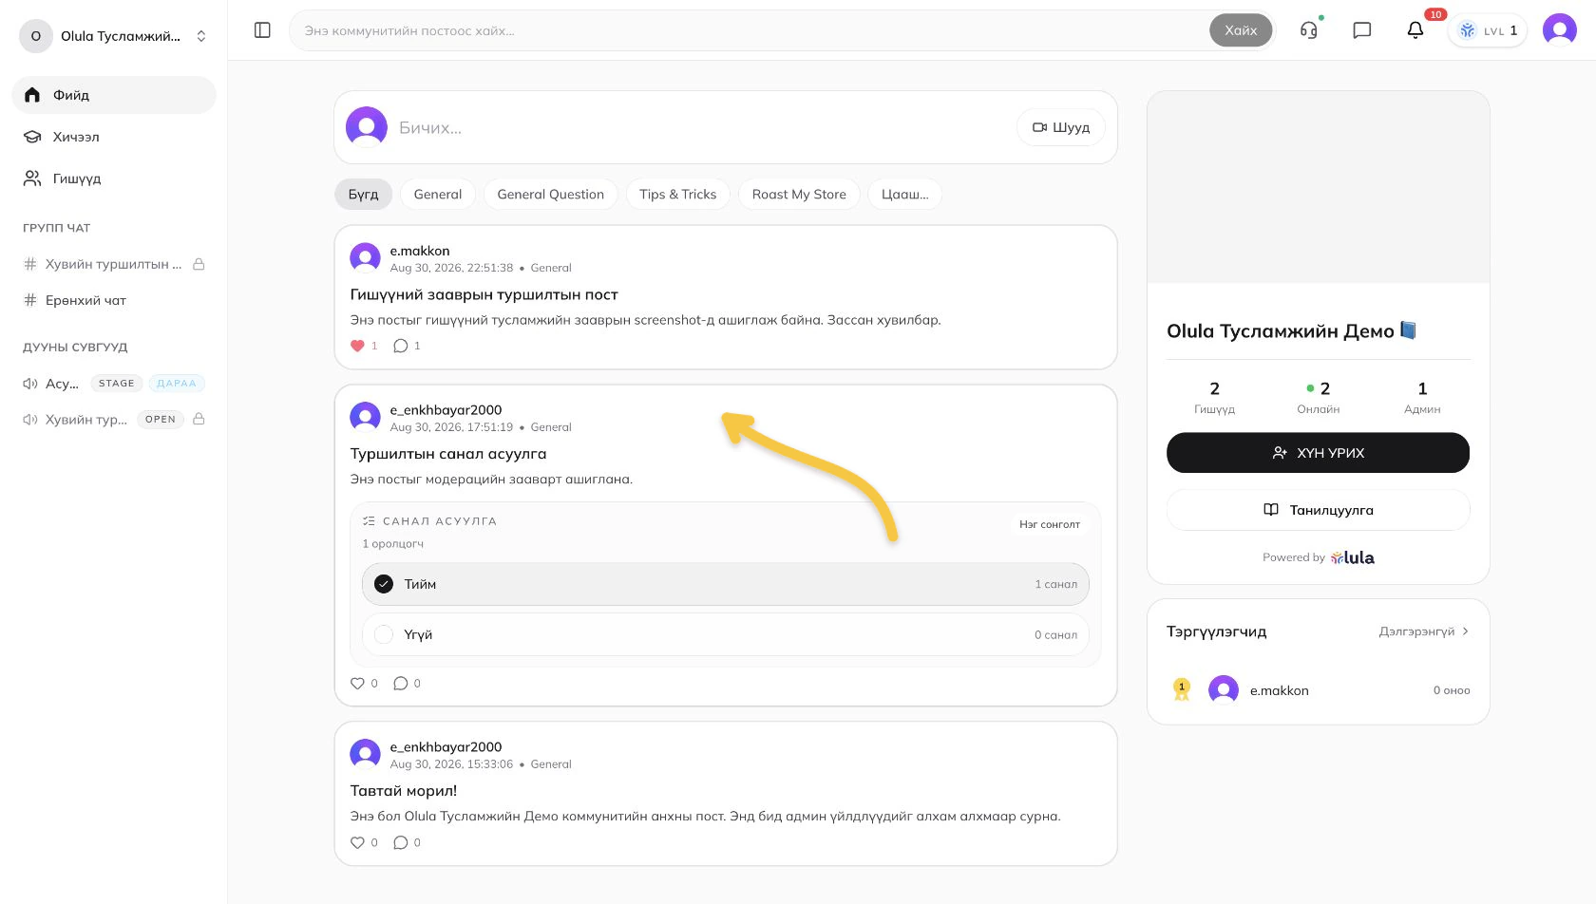Click the ХҮН УРИХ invite button
The image size is (1596, 904).
(1318, 453)
